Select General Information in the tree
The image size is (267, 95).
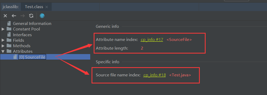(32, 23)
